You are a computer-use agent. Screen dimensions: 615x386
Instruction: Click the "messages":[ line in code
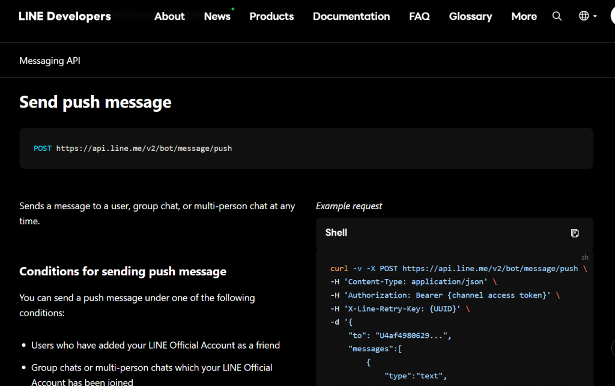(375, 349)
